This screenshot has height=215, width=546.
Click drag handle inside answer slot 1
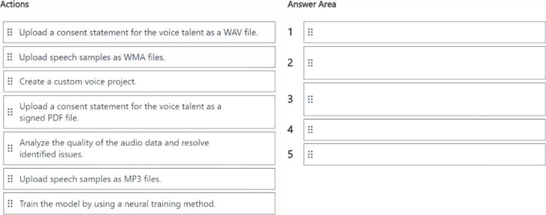[x=310, y=32]
